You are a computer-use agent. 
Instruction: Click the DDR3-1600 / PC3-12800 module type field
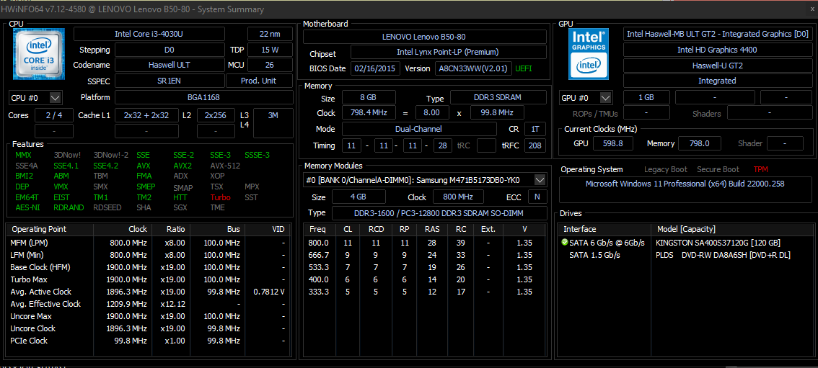(439, 213)
